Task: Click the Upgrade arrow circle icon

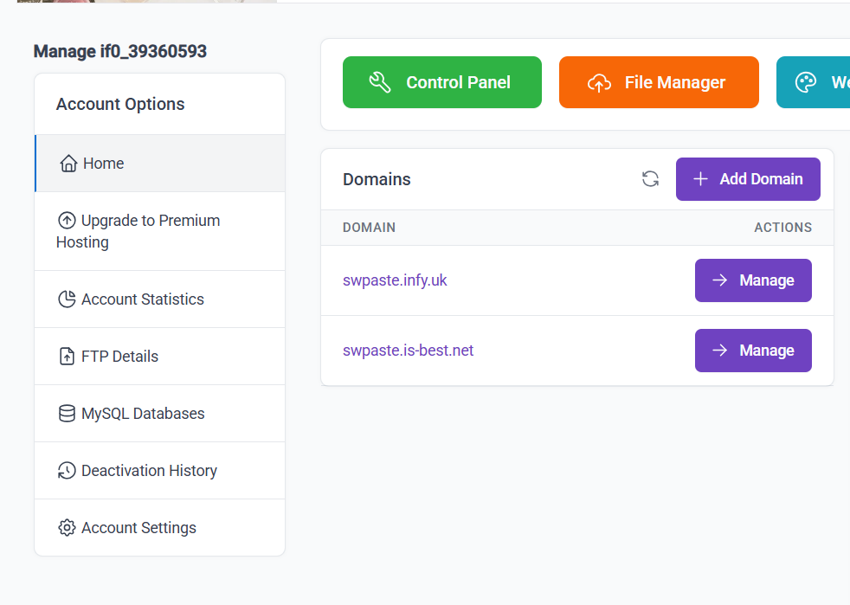Action: 67,221
